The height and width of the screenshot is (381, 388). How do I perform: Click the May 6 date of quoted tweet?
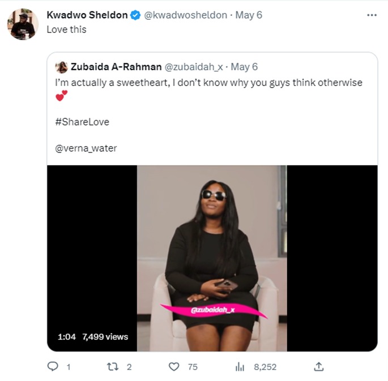pos(244,67)
